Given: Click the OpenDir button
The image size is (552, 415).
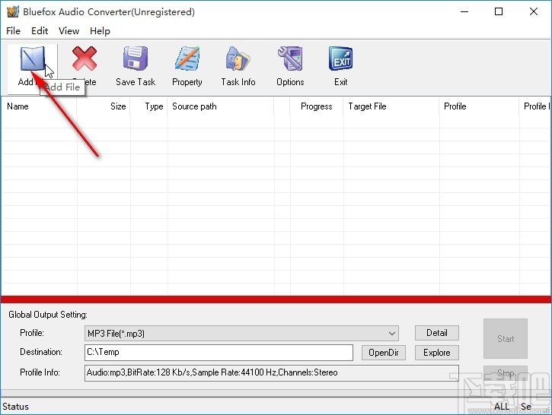Looking at the screenshot, I should tap(384, 353).
